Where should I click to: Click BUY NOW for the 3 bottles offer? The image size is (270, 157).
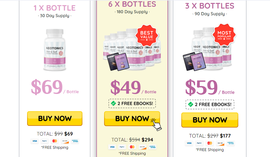210,120
